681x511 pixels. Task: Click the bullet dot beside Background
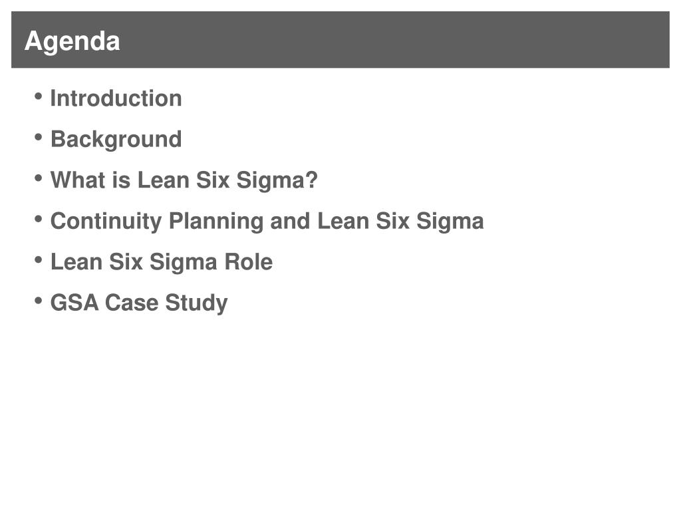point(38,137)
